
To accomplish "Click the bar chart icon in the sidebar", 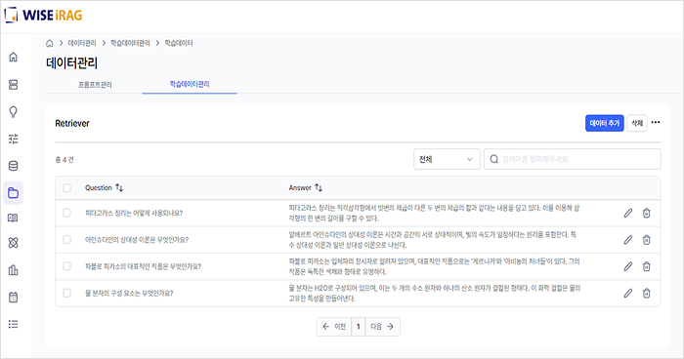I will click(x=13, y=270).
